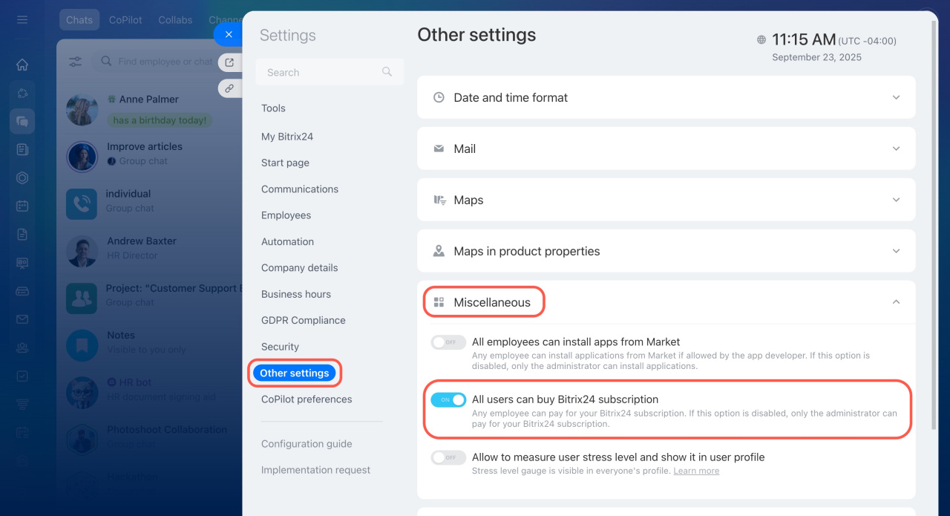Click the settings Search field
This screenshot has height=516, width=950.
point(323,72)
